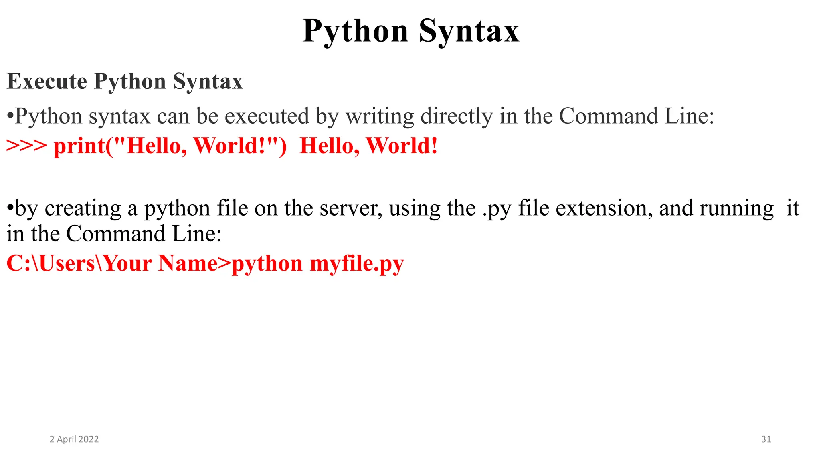Click the word 'server' in second bullet

point(350,208)
